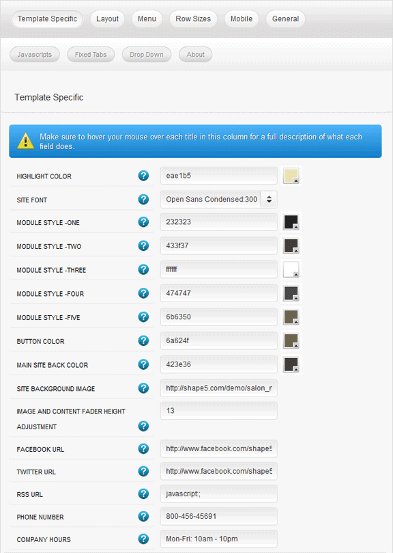Screen dimensions: 393x553
Task: Click the Phone Number input field
Action: [219, 516]
